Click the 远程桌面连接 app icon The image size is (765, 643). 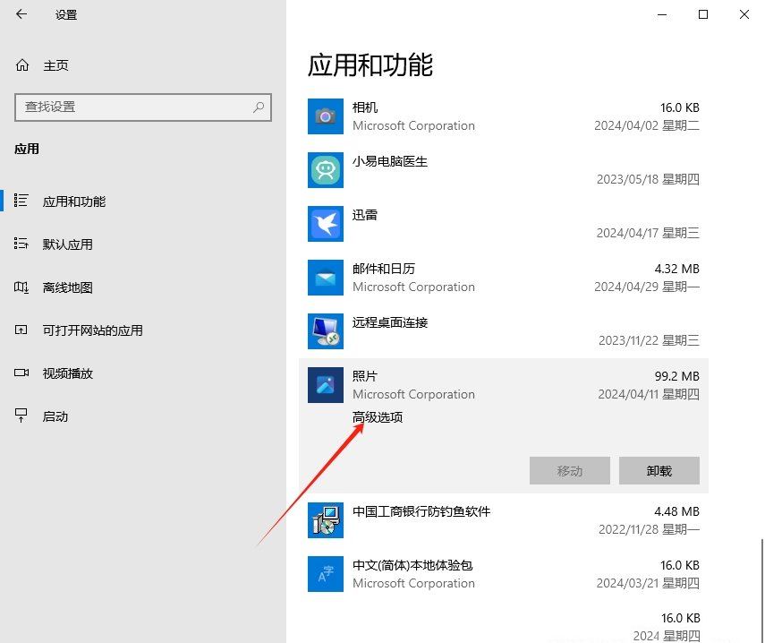(x=325, y=331)
